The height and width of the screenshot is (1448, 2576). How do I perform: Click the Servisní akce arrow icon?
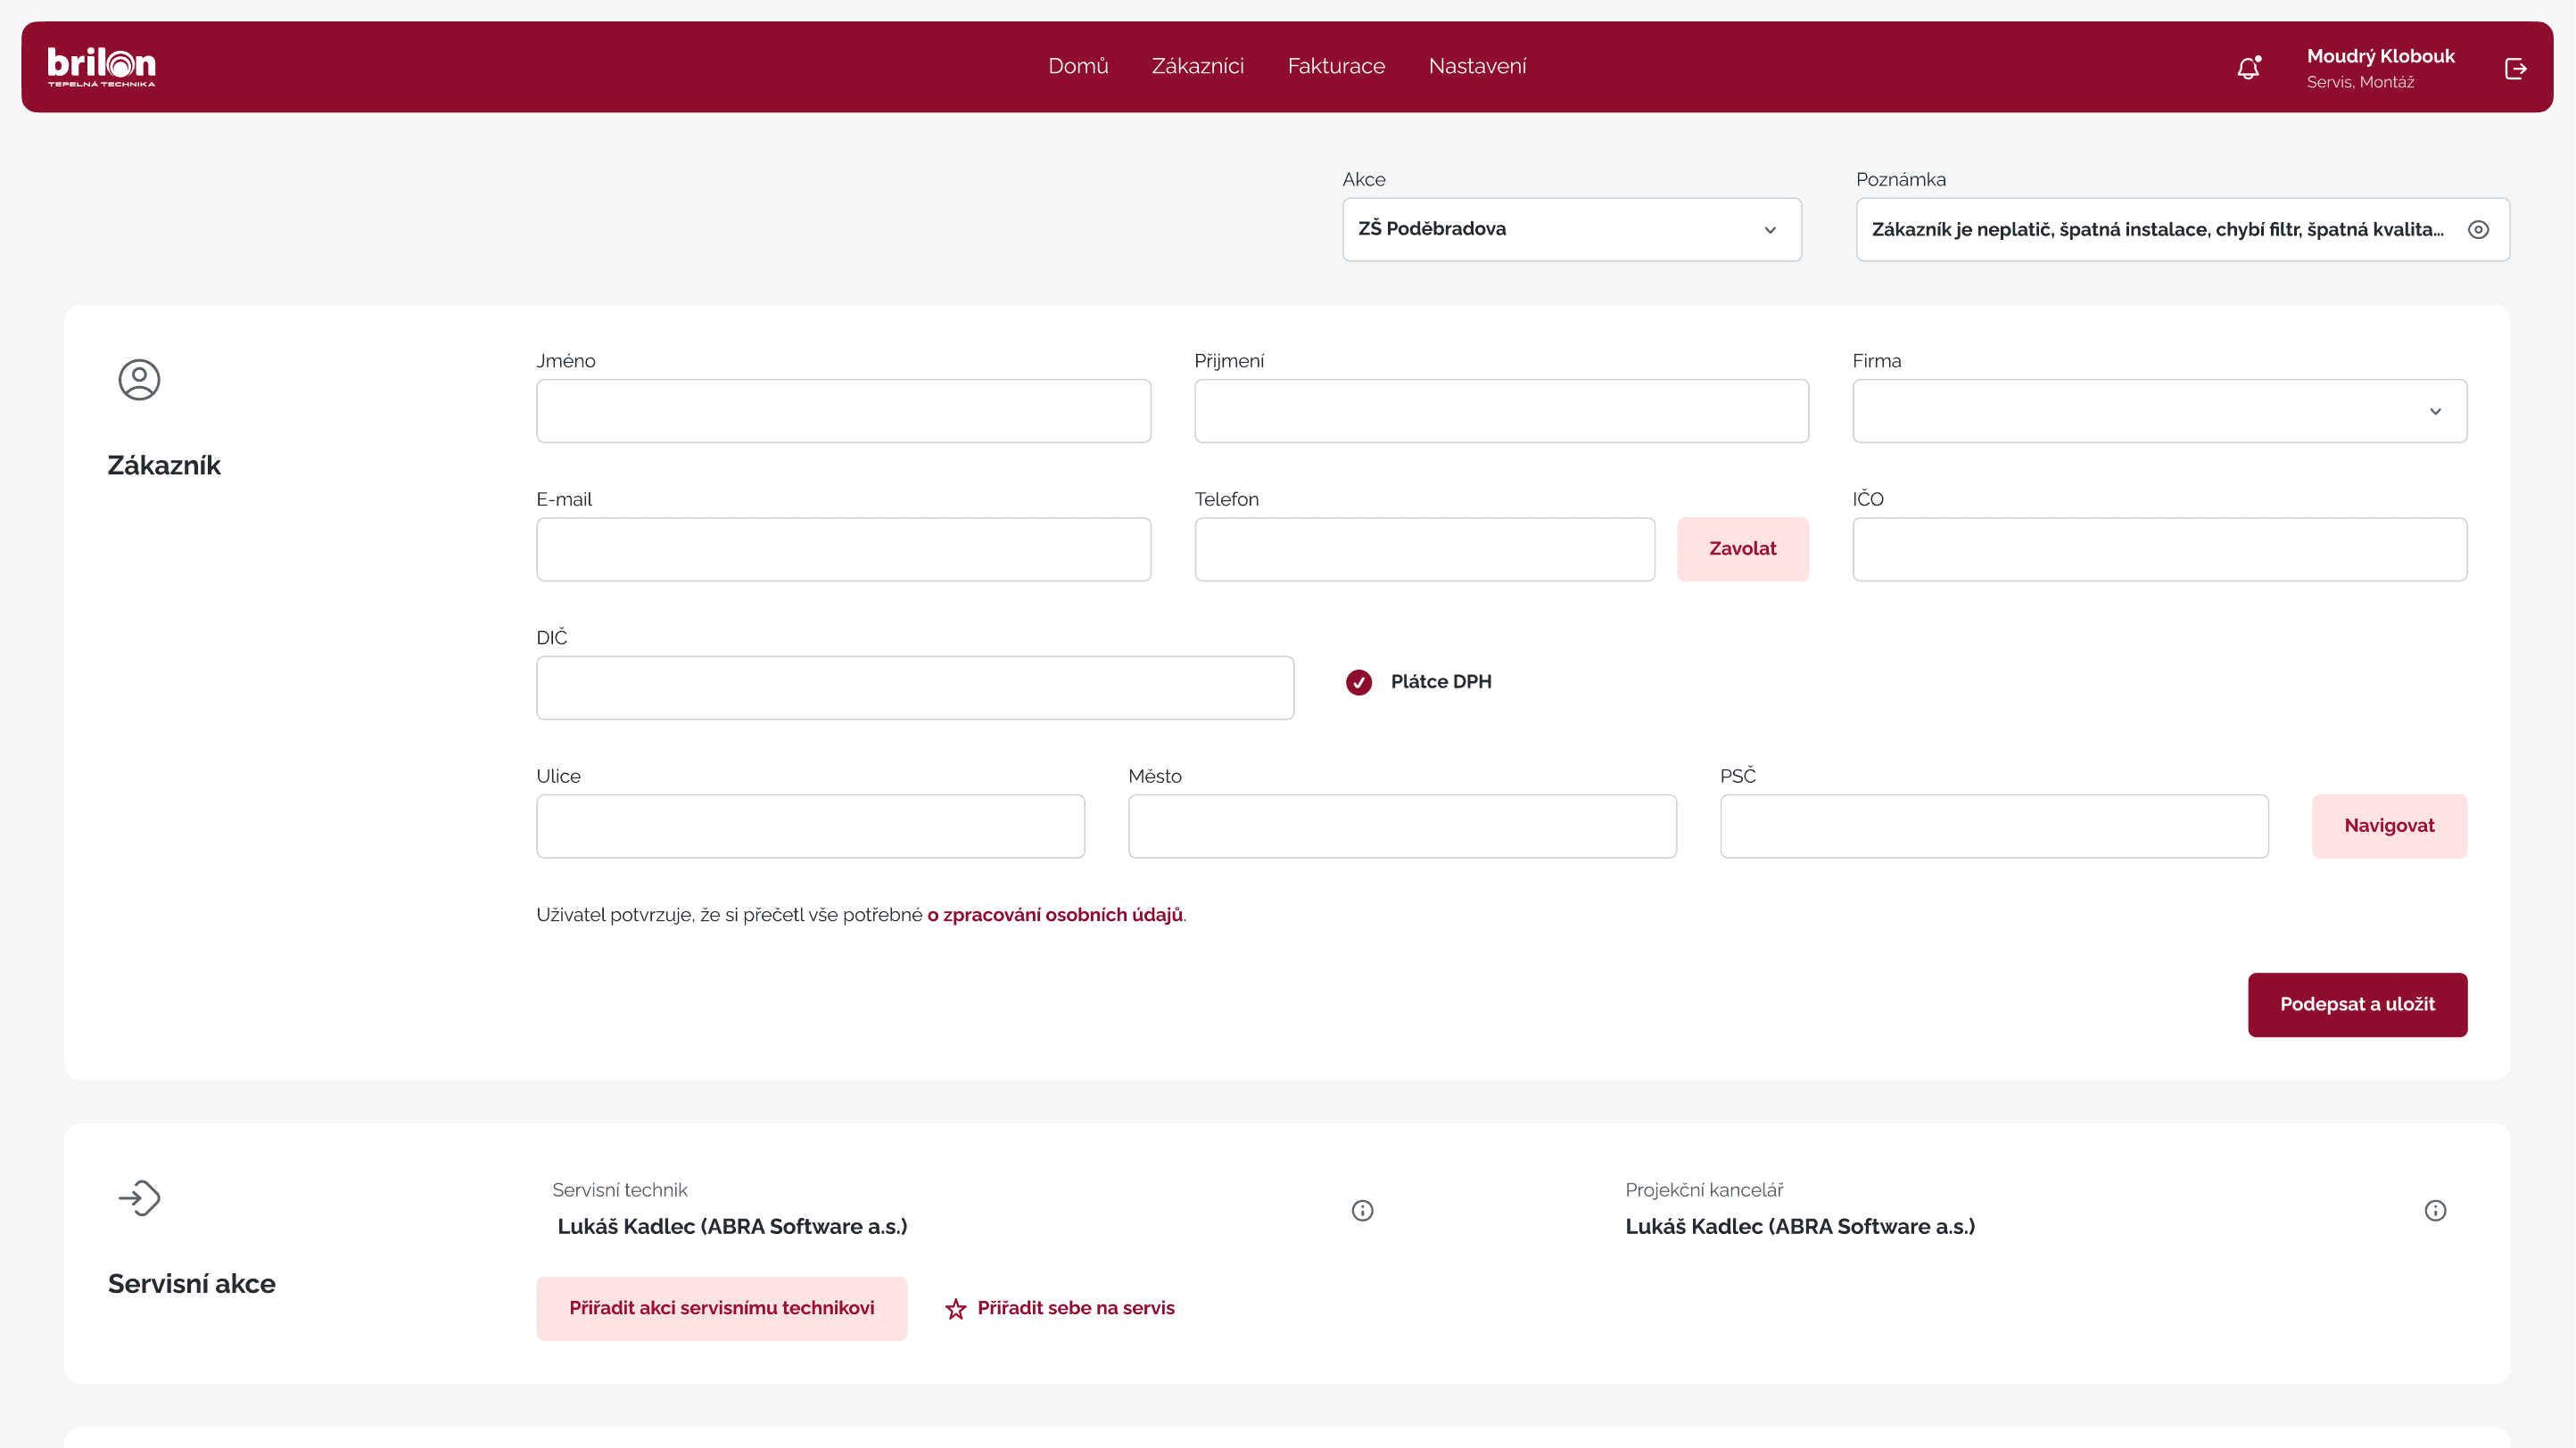(139, 1198)
